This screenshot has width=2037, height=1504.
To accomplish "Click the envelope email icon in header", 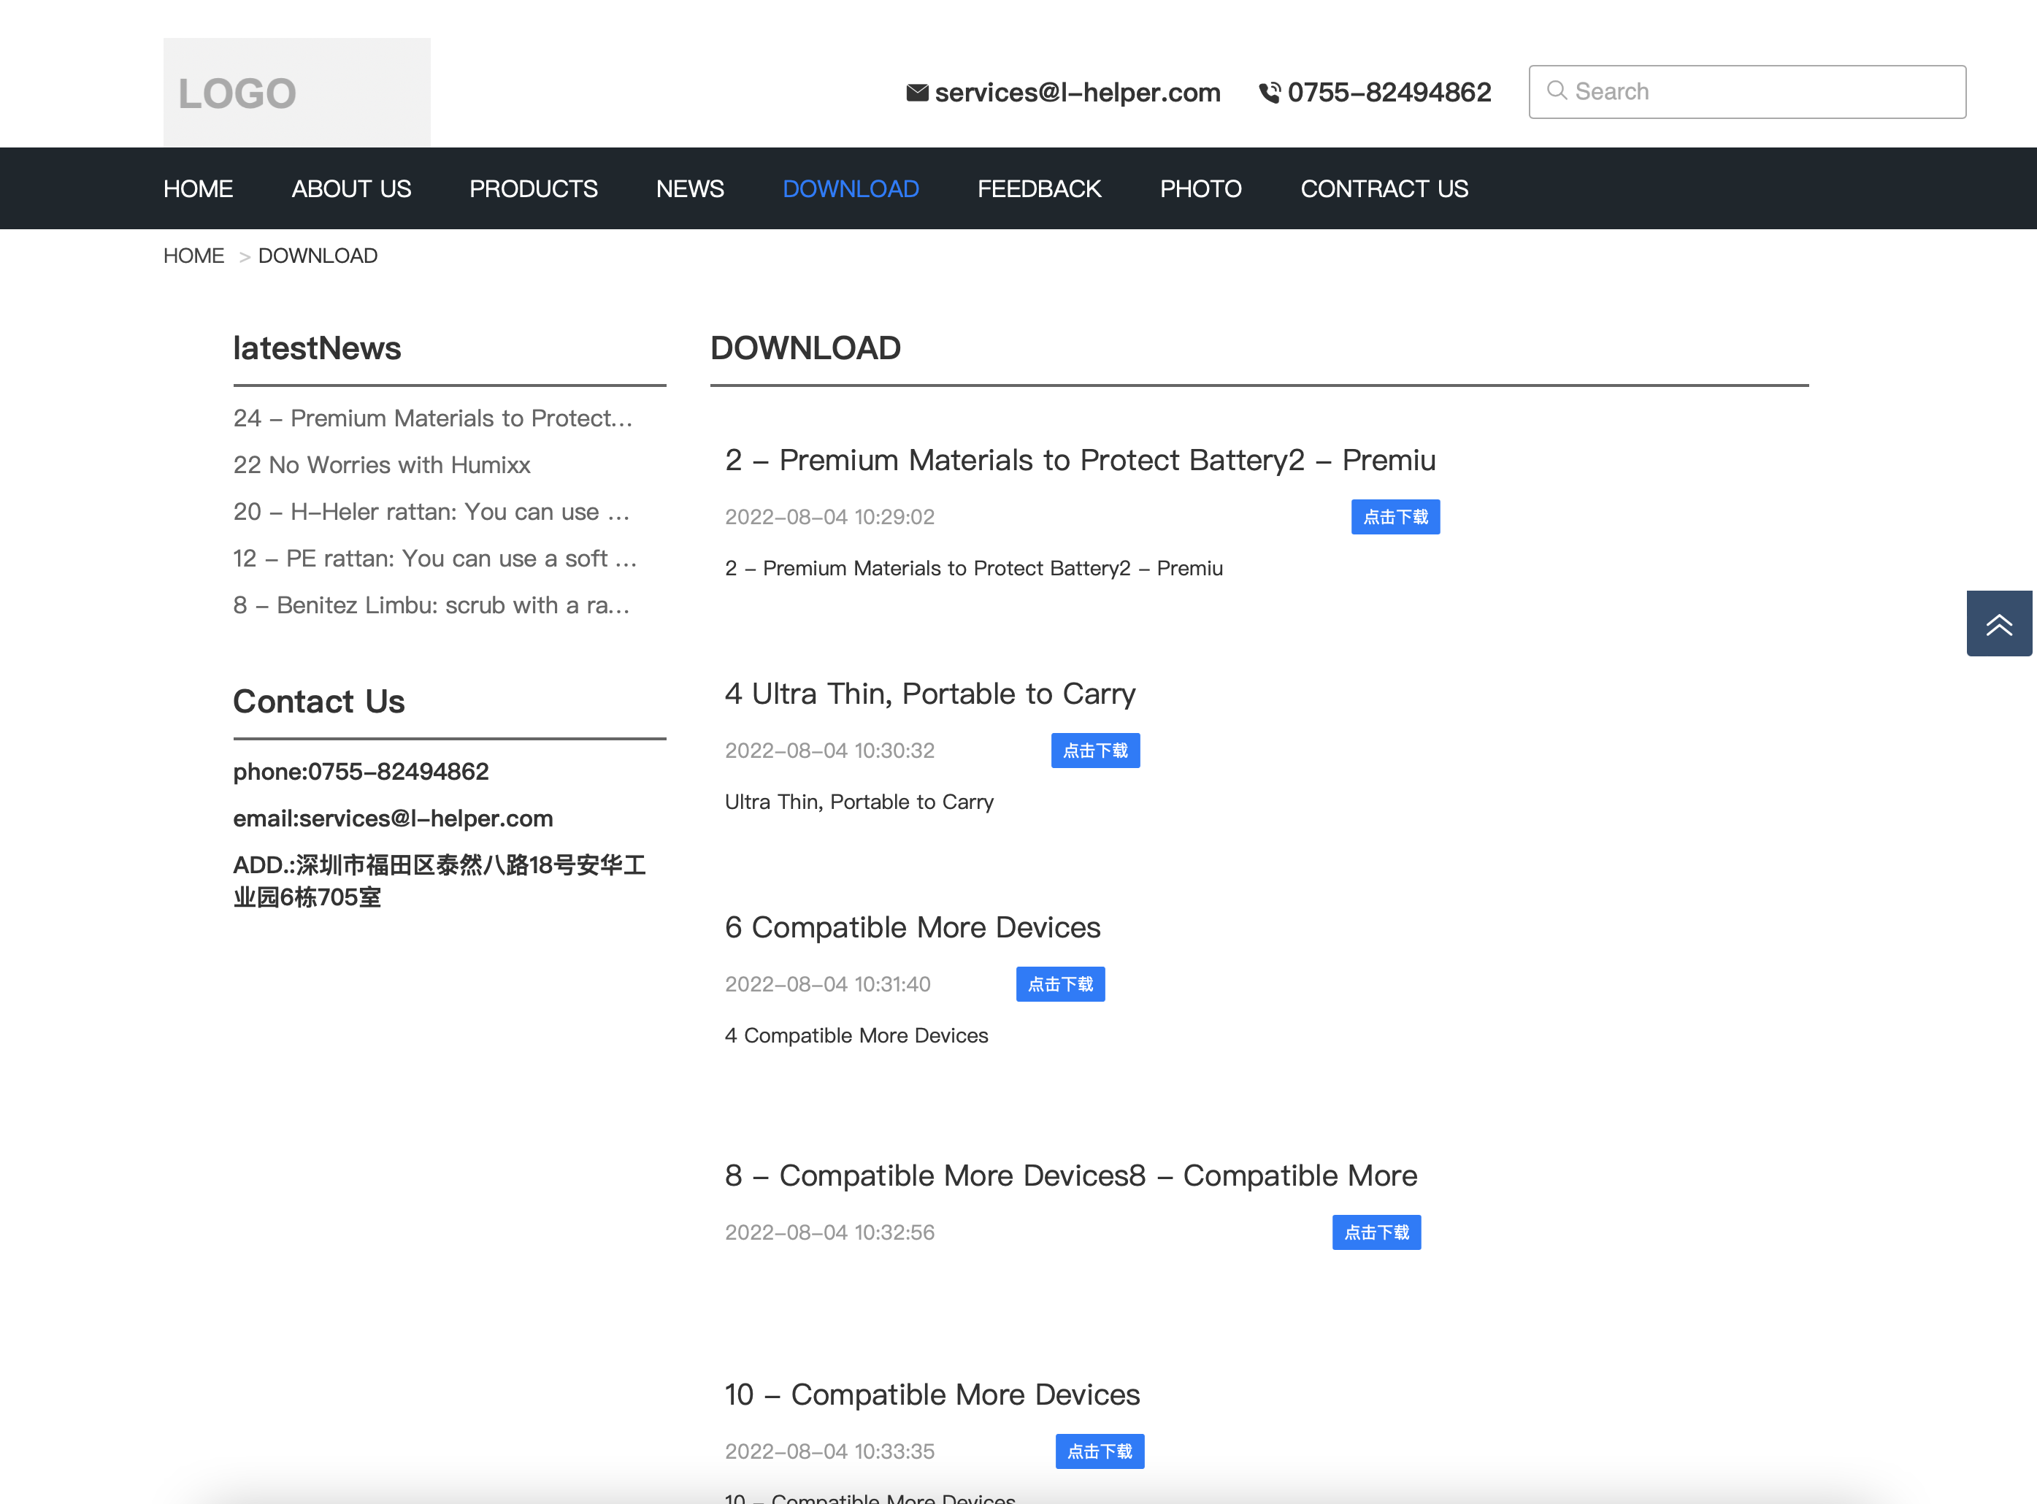I will 916,92.
